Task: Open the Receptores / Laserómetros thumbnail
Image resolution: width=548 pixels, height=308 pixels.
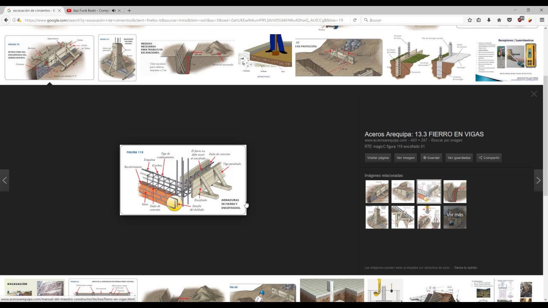Action: (506, 58)
